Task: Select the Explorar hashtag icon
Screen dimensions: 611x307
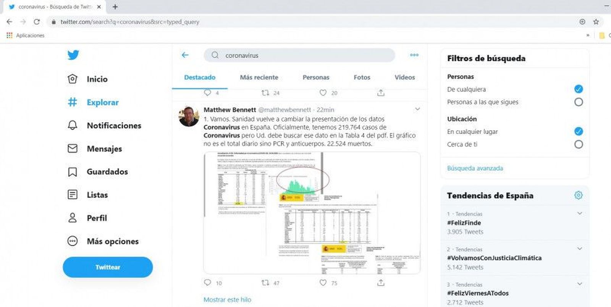Action: point(72,102)
